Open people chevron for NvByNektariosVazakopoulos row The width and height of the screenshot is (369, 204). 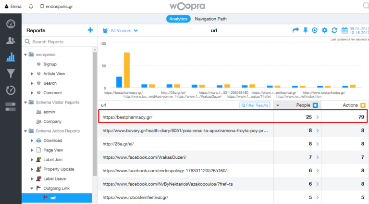318,184
